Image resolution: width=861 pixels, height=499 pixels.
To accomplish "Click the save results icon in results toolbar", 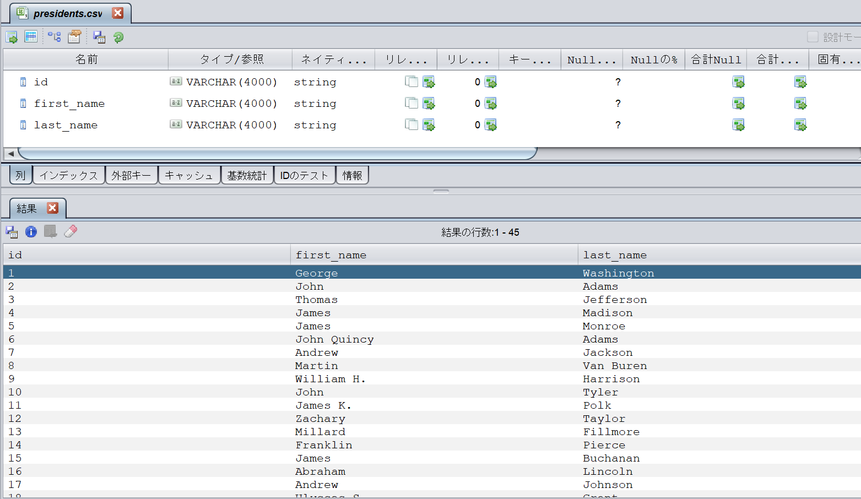I will coord(12,231).
